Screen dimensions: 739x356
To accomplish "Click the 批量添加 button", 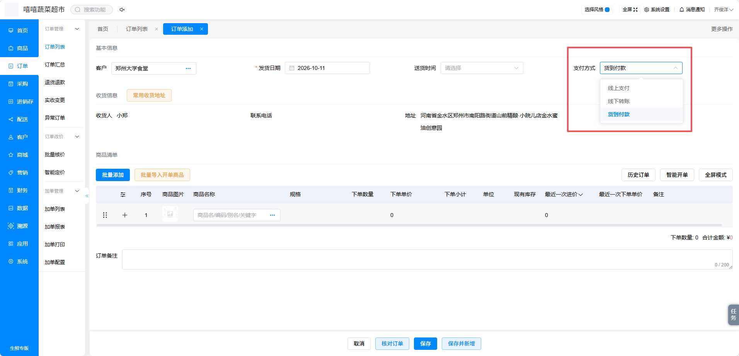I will pyautogui.click(x=113, y=175).
